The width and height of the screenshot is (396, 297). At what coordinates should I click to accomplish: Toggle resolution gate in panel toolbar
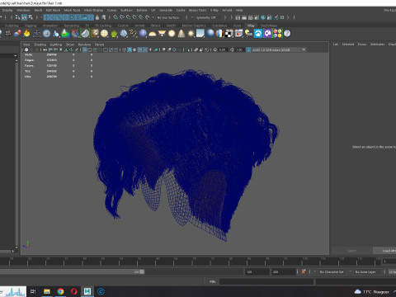pyautogui.click(x=95, y=49)
